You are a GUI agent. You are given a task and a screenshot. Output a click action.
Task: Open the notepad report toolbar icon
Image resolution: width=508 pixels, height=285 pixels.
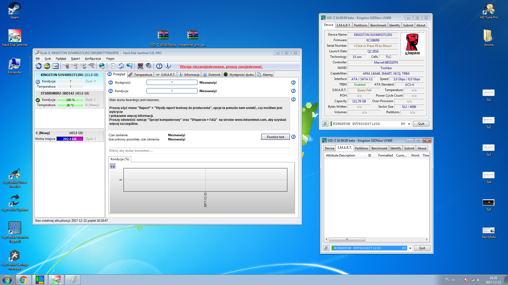point(112,66)
